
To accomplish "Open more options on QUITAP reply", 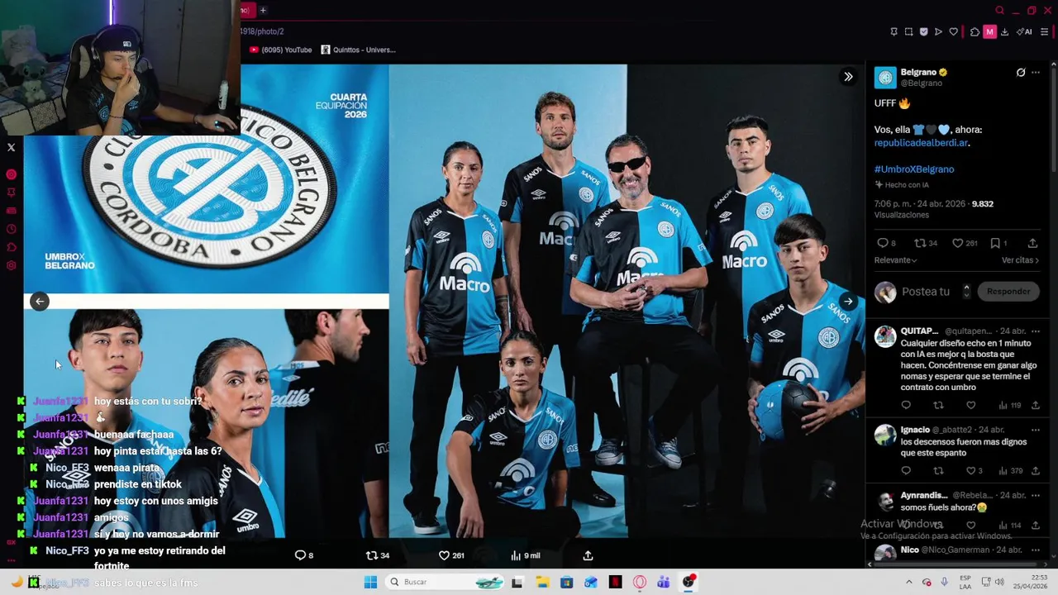I will [x=1036, y=331].
